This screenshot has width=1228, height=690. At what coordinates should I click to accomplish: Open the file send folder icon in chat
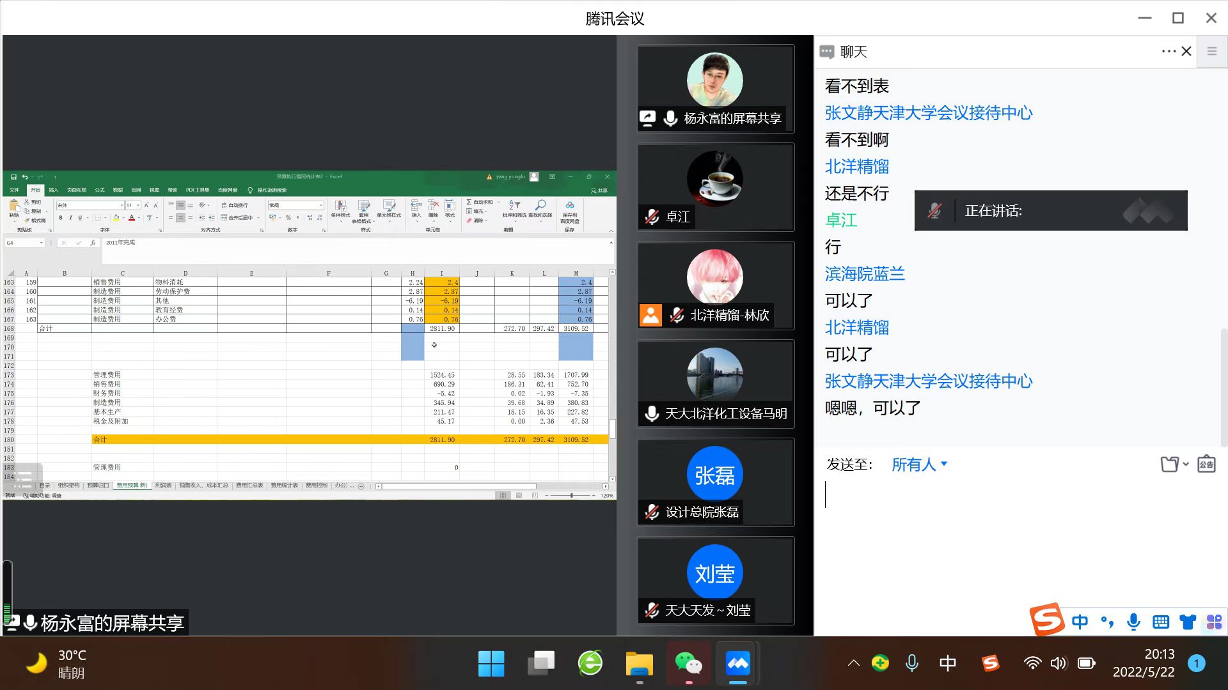(1170, 464)
